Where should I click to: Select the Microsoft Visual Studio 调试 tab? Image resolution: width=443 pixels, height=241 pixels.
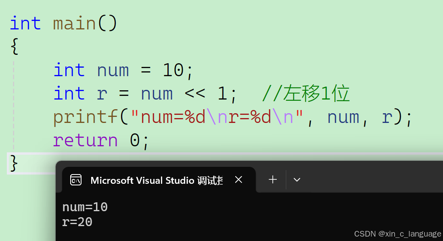point(159,180)
